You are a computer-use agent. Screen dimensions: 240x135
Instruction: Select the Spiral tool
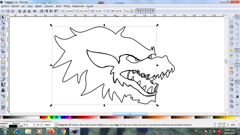pos(3,68)
